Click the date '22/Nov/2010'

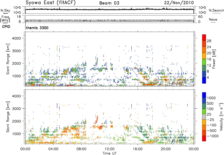tap(179, 3)
